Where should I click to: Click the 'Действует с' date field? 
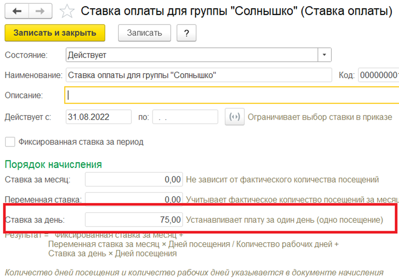pos(99,117)
